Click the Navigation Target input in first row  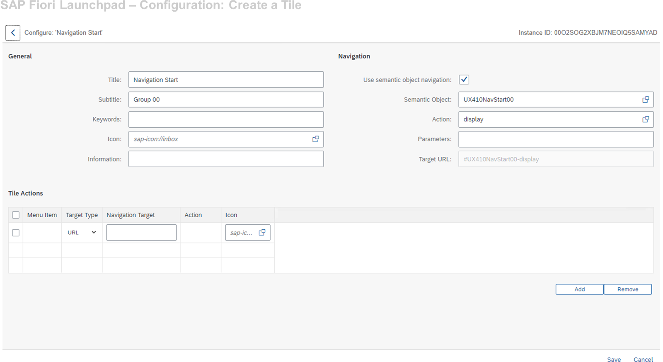click(x=141, y=233)
